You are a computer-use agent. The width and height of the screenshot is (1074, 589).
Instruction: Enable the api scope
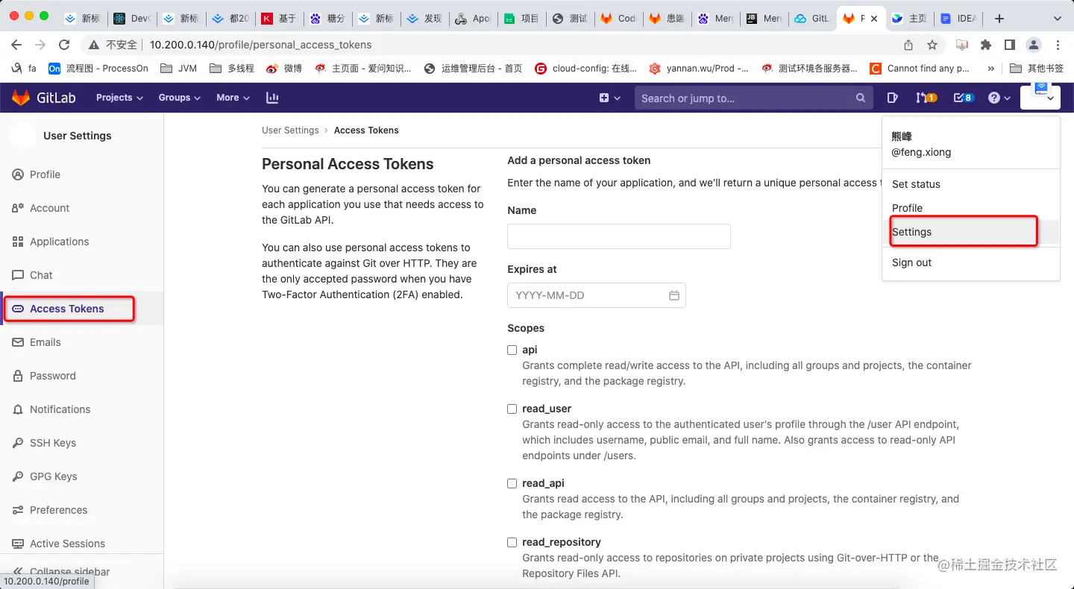pos(512,350)
